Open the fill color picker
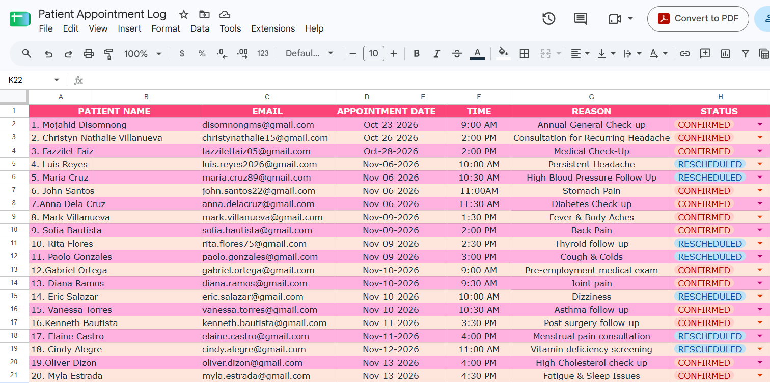 point(503,53)
